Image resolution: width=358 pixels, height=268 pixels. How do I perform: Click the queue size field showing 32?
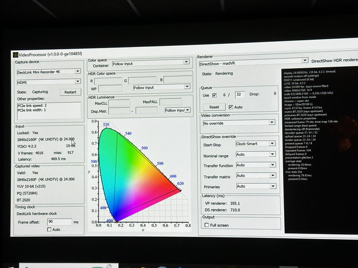pos(240,94)
